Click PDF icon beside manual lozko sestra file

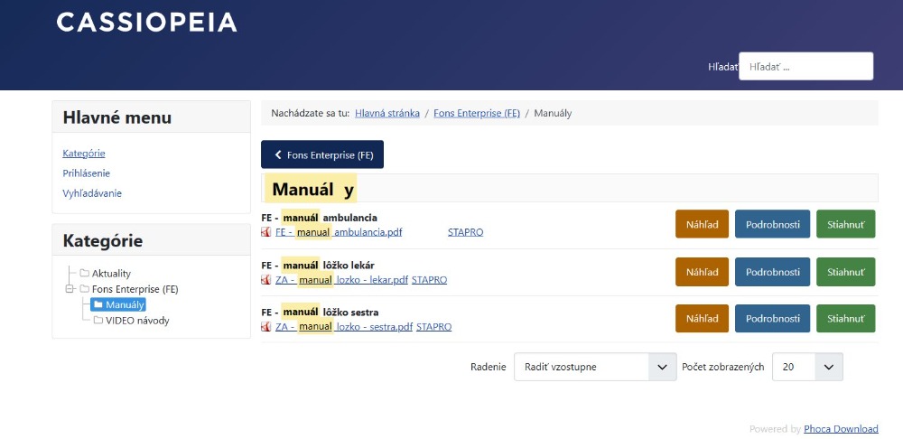pyautogui.click(x=266, y=327)
